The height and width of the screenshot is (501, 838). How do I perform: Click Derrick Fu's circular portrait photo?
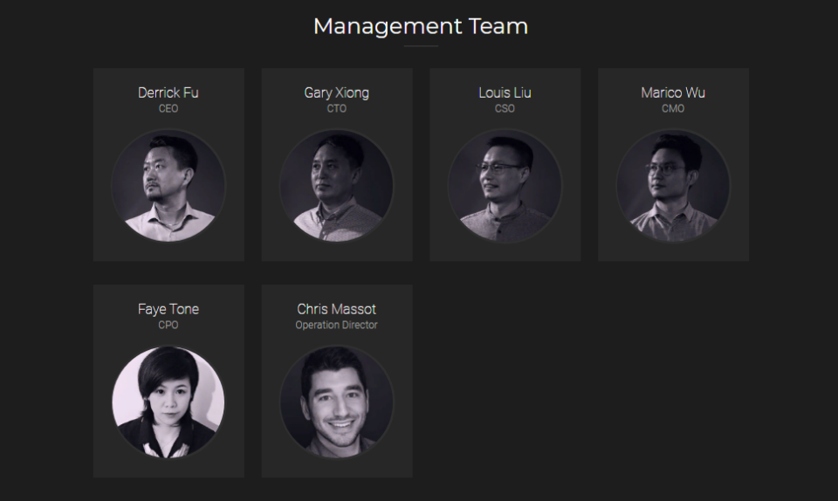coord(168,186)
